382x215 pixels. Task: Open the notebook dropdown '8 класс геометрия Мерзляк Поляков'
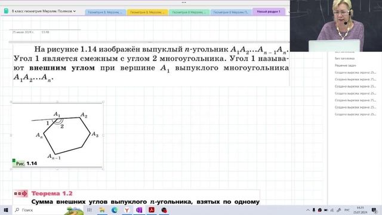[44, 11]
